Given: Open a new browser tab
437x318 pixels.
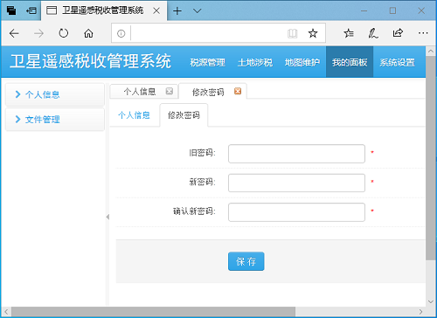Looking at the screenshot, I should click(x=177, y=11).
